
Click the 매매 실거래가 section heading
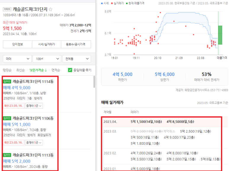tap(112, 102)
